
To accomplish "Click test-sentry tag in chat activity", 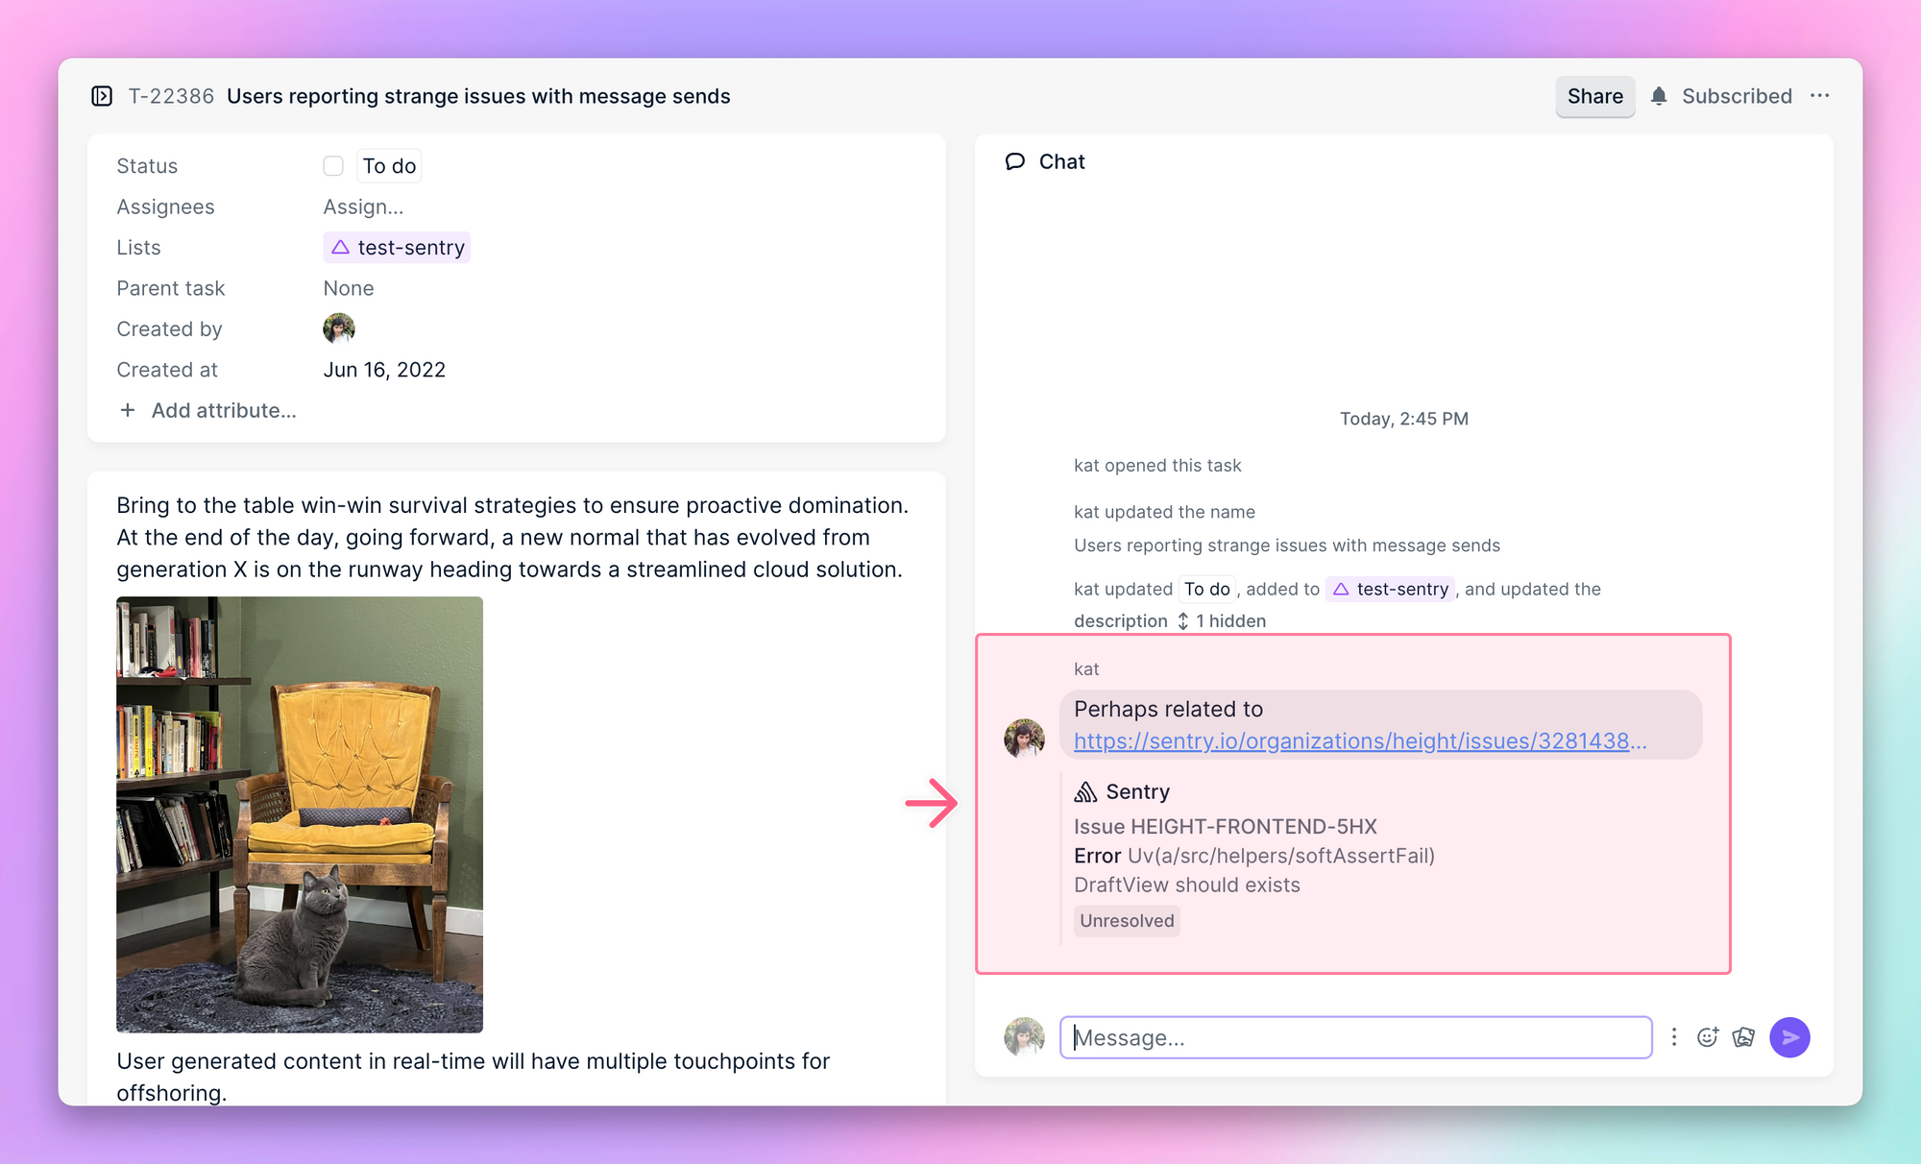I will [x=1391, y=589].
